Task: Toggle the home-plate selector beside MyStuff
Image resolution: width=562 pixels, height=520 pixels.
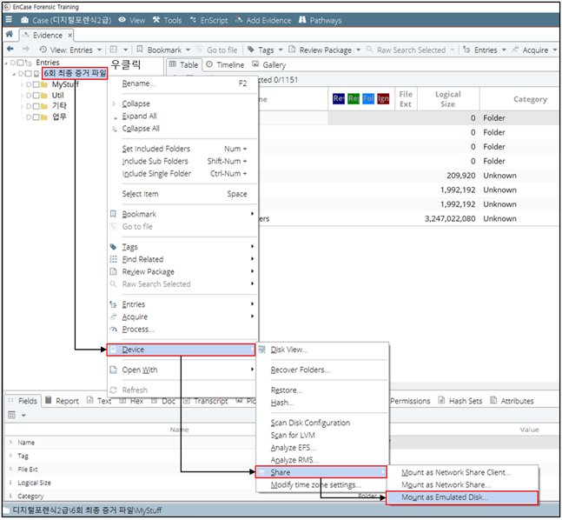Action: pos(29,84)
